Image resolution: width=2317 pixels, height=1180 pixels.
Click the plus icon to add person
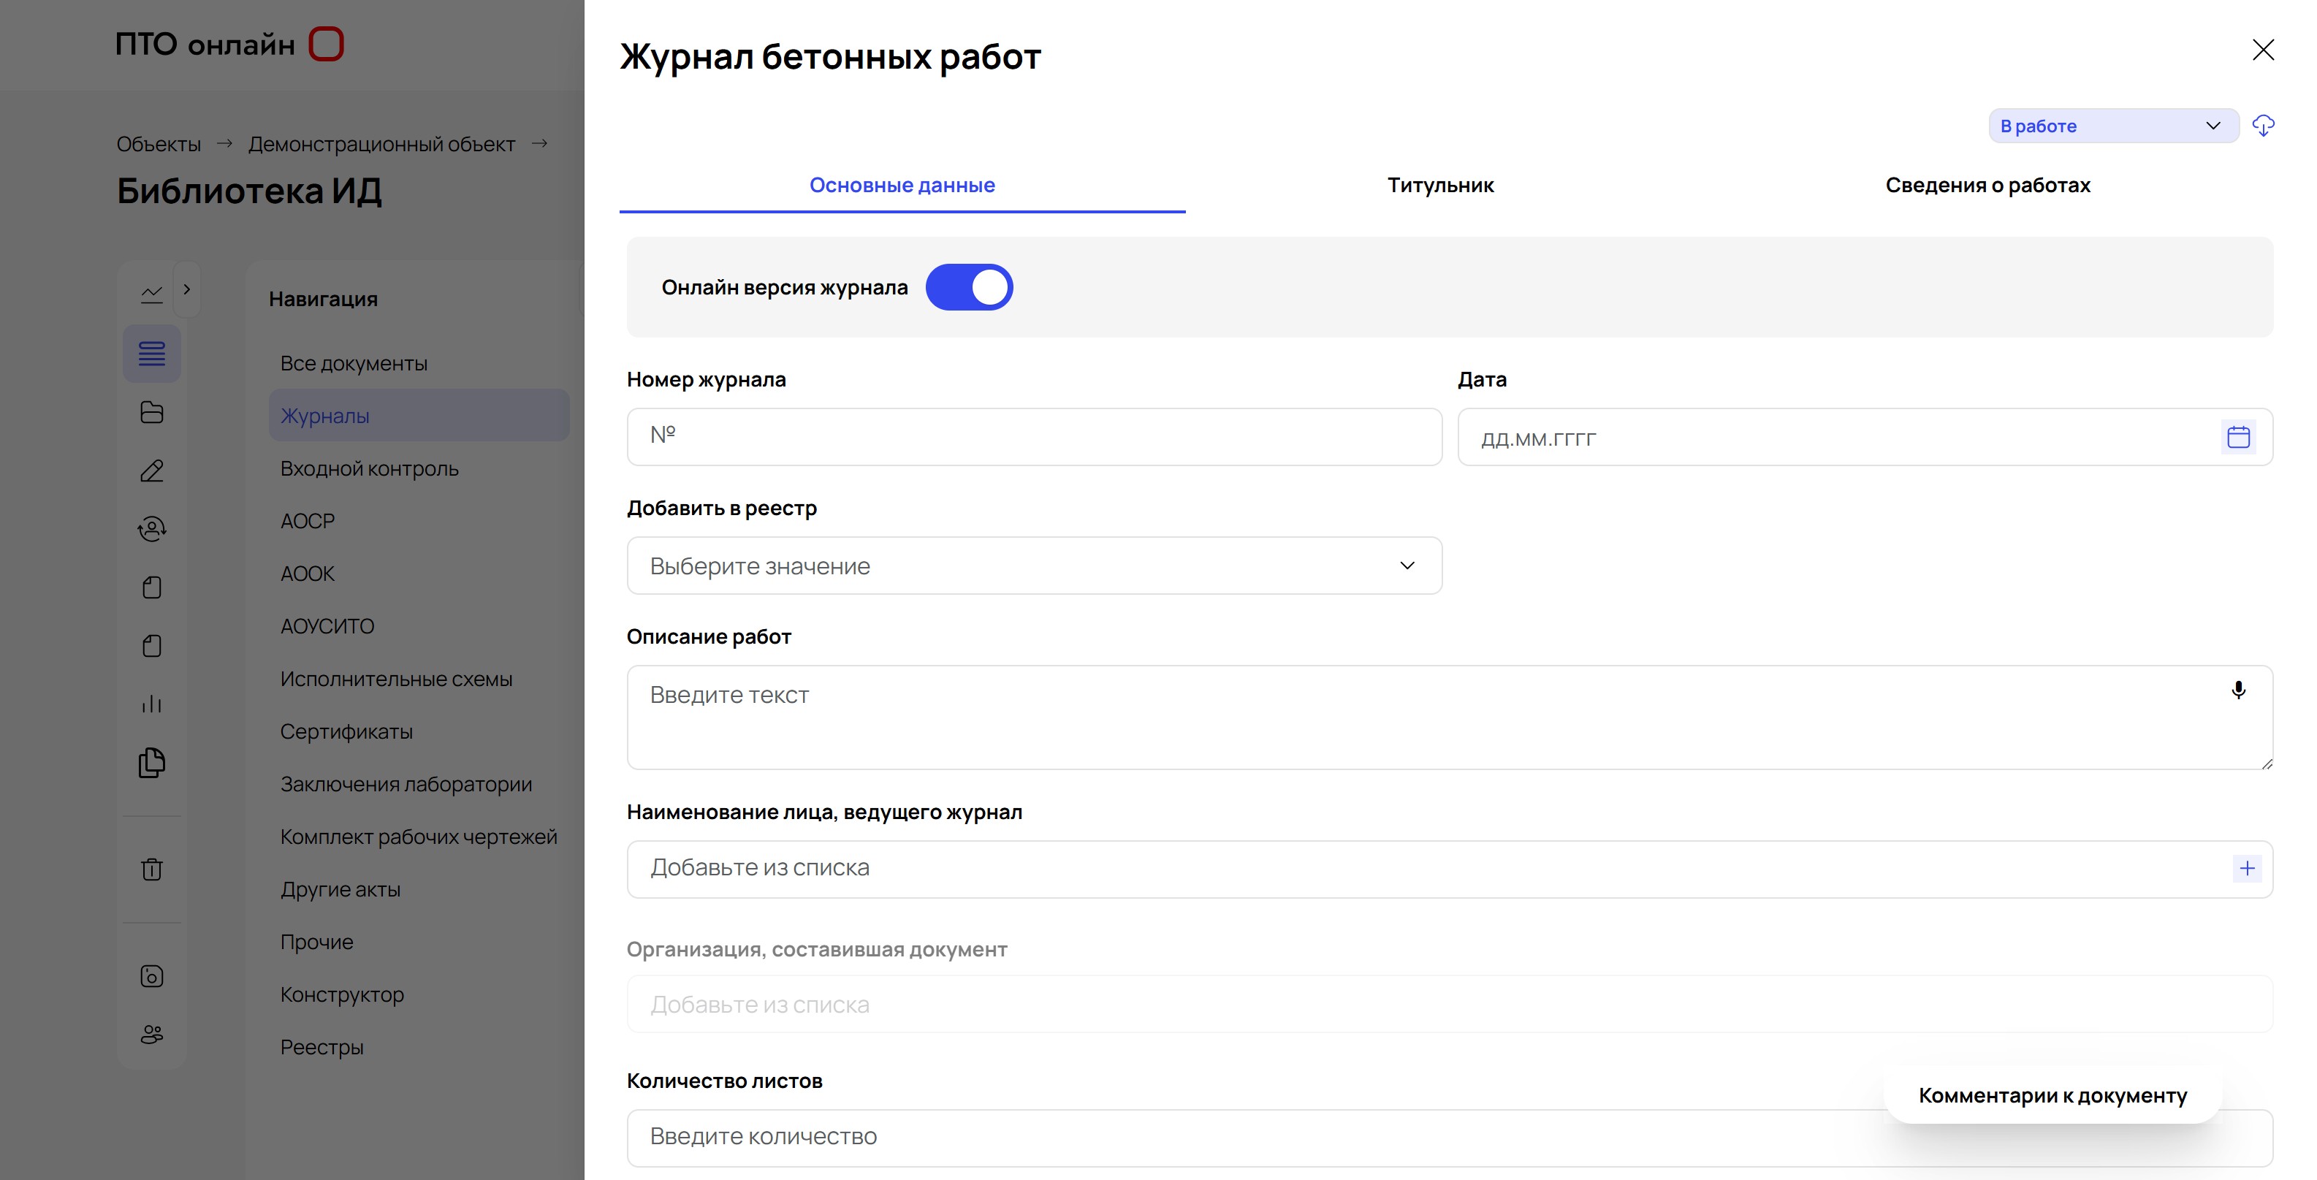tap(2247, 868)
